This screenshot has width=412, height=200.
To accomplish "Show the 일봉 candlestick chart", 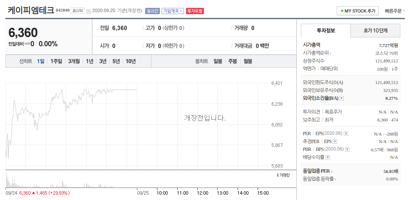I will (x=218, y=62).
